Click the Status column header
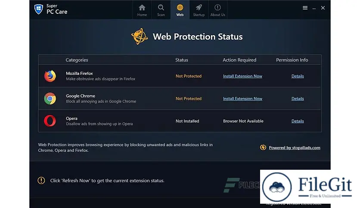 182,60
